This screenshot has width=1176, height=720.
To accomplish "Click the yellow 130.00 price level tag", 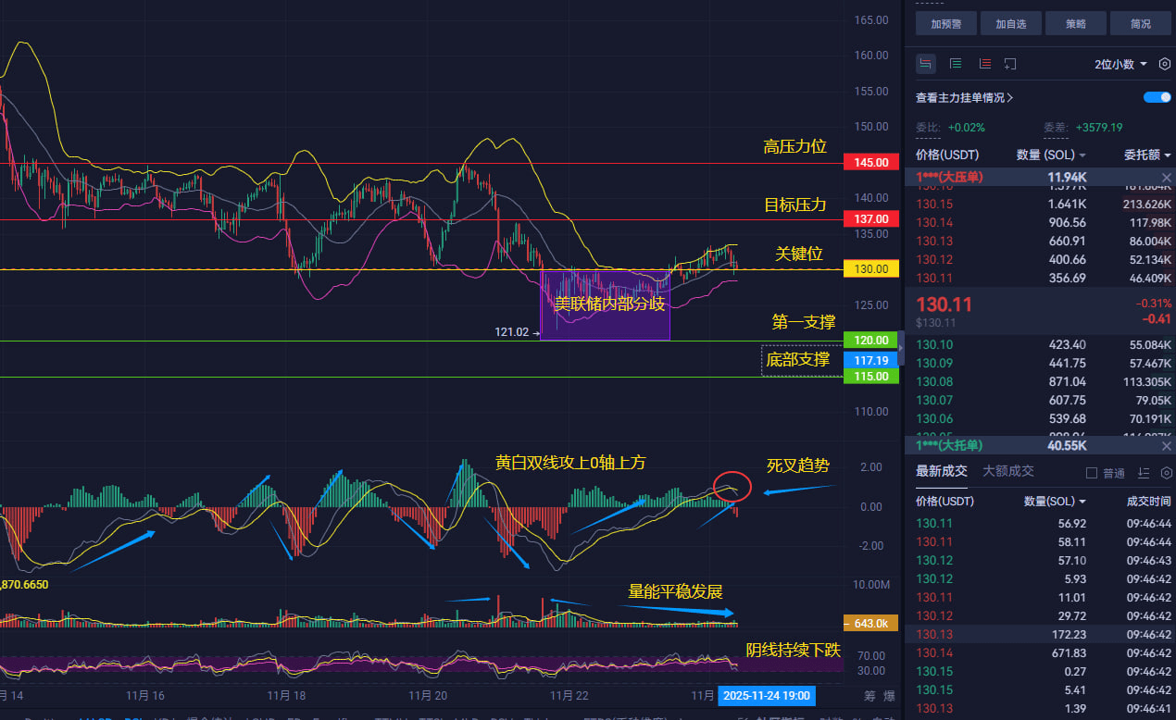I will (x=871, y=268).
